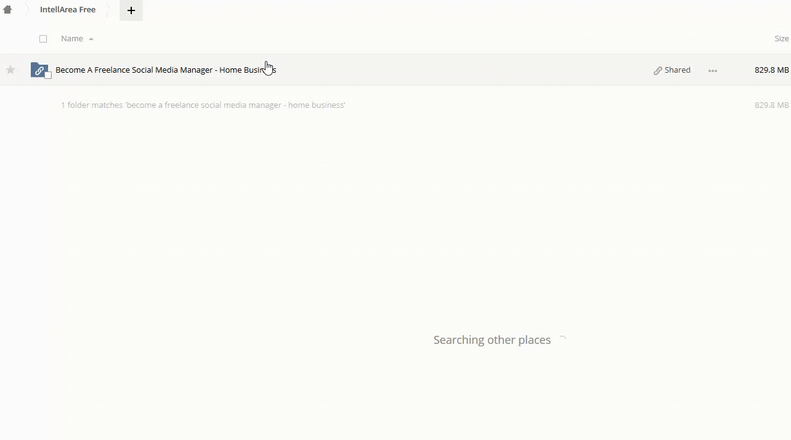Sort files by Size column header
The width and height of the screenshot is (791, 440).
781,39
